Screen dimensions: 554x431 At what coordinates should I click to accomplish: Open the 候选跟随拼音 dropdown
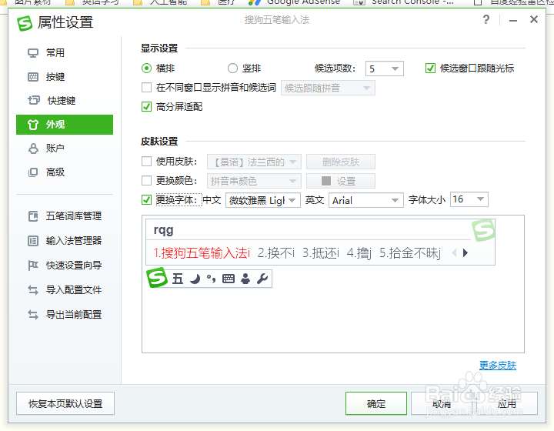point(328,88)
